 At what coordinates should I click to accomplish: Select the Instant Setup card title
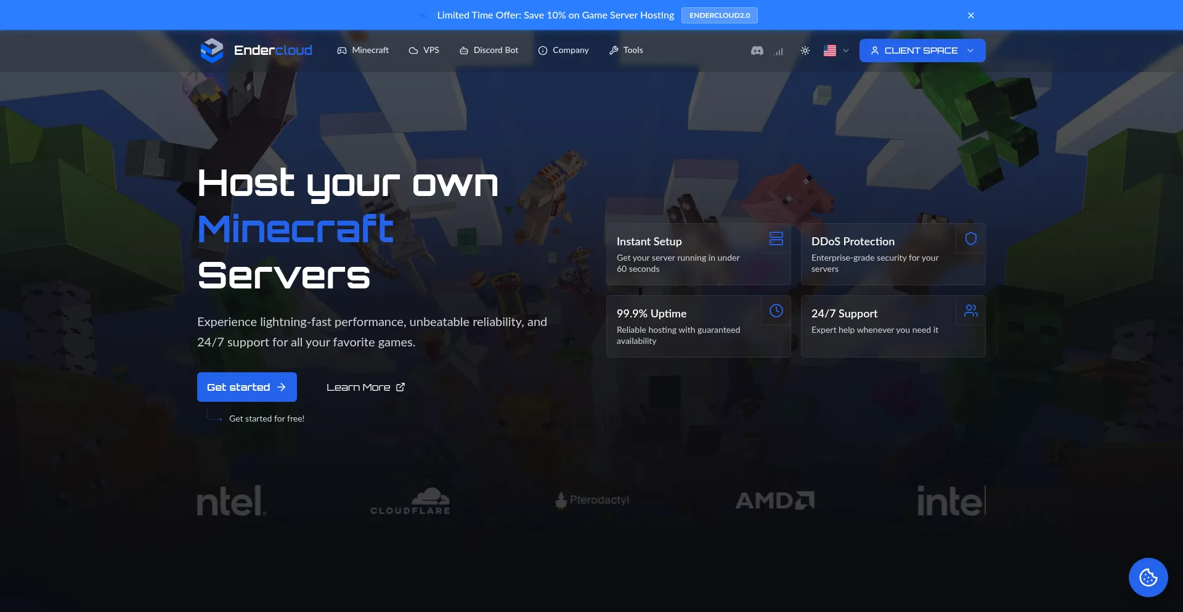[649, 242]
